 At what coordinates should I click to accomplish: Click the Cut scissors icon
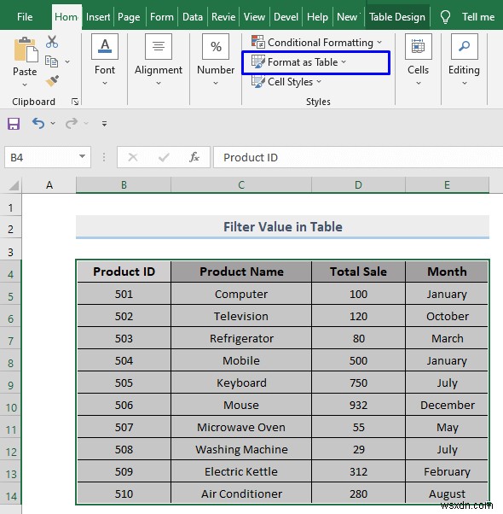(52, 42)
